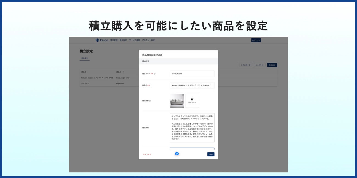Click the background 商品コード table column header
Screen dimensions: 357x178
pyautogui.click(x=120, y=72)
